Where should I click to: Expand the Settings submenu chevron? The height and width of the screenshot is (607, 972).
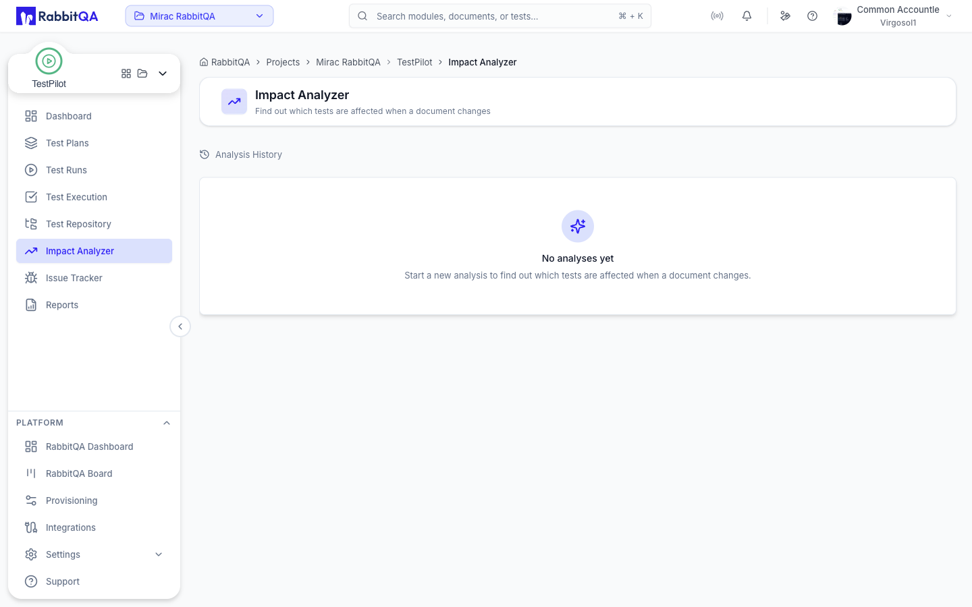pos(159,554)
